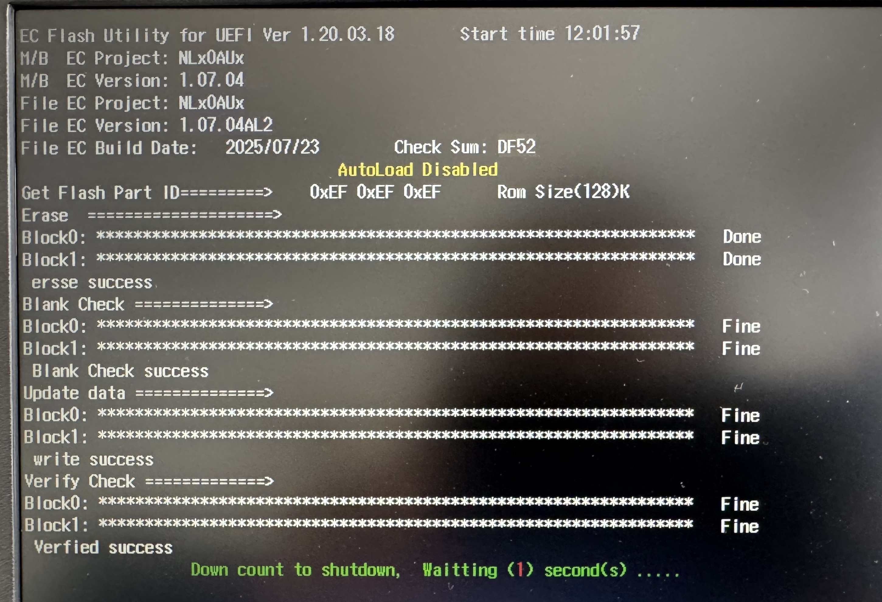Click the red countdown number 1
The image size is (882, 602).
click(x=520, y=570)
